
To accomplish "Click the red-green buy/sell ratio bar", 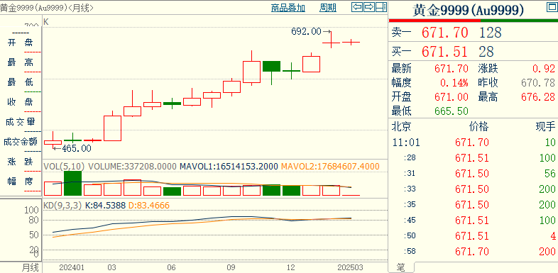I will 473,21.
